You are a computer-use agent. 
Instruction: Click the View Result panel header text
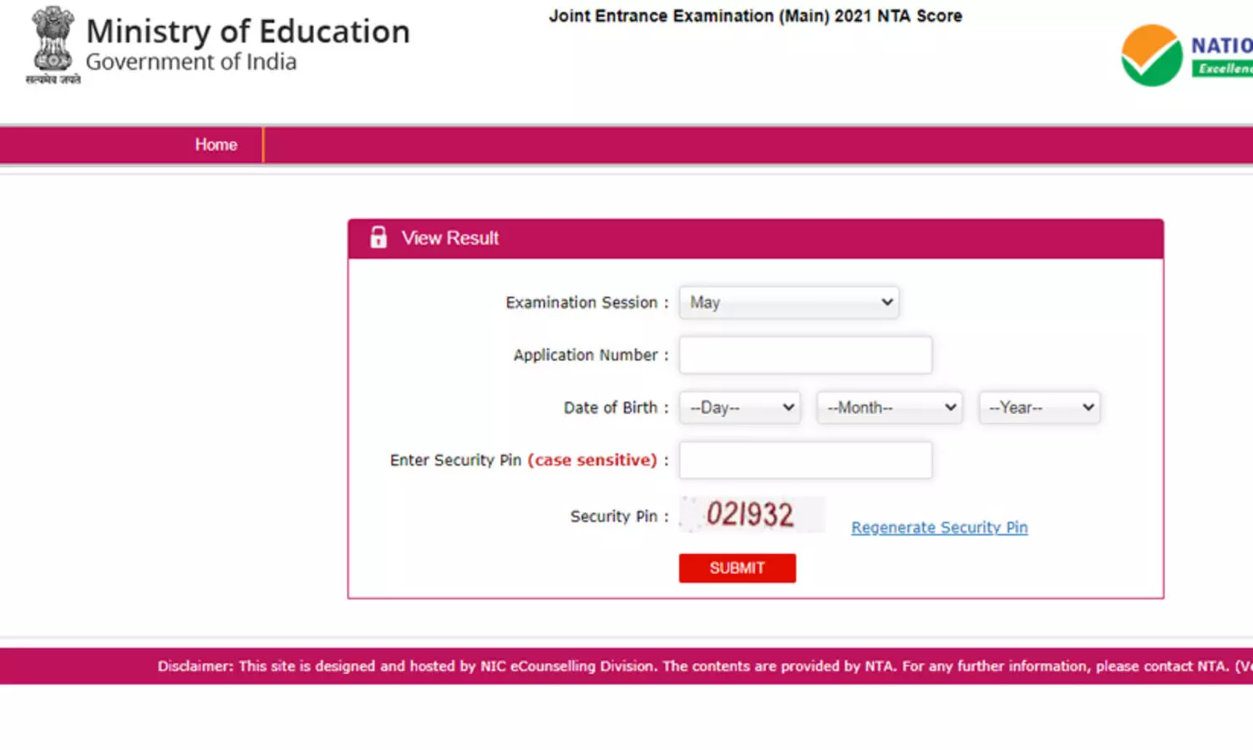449,239
